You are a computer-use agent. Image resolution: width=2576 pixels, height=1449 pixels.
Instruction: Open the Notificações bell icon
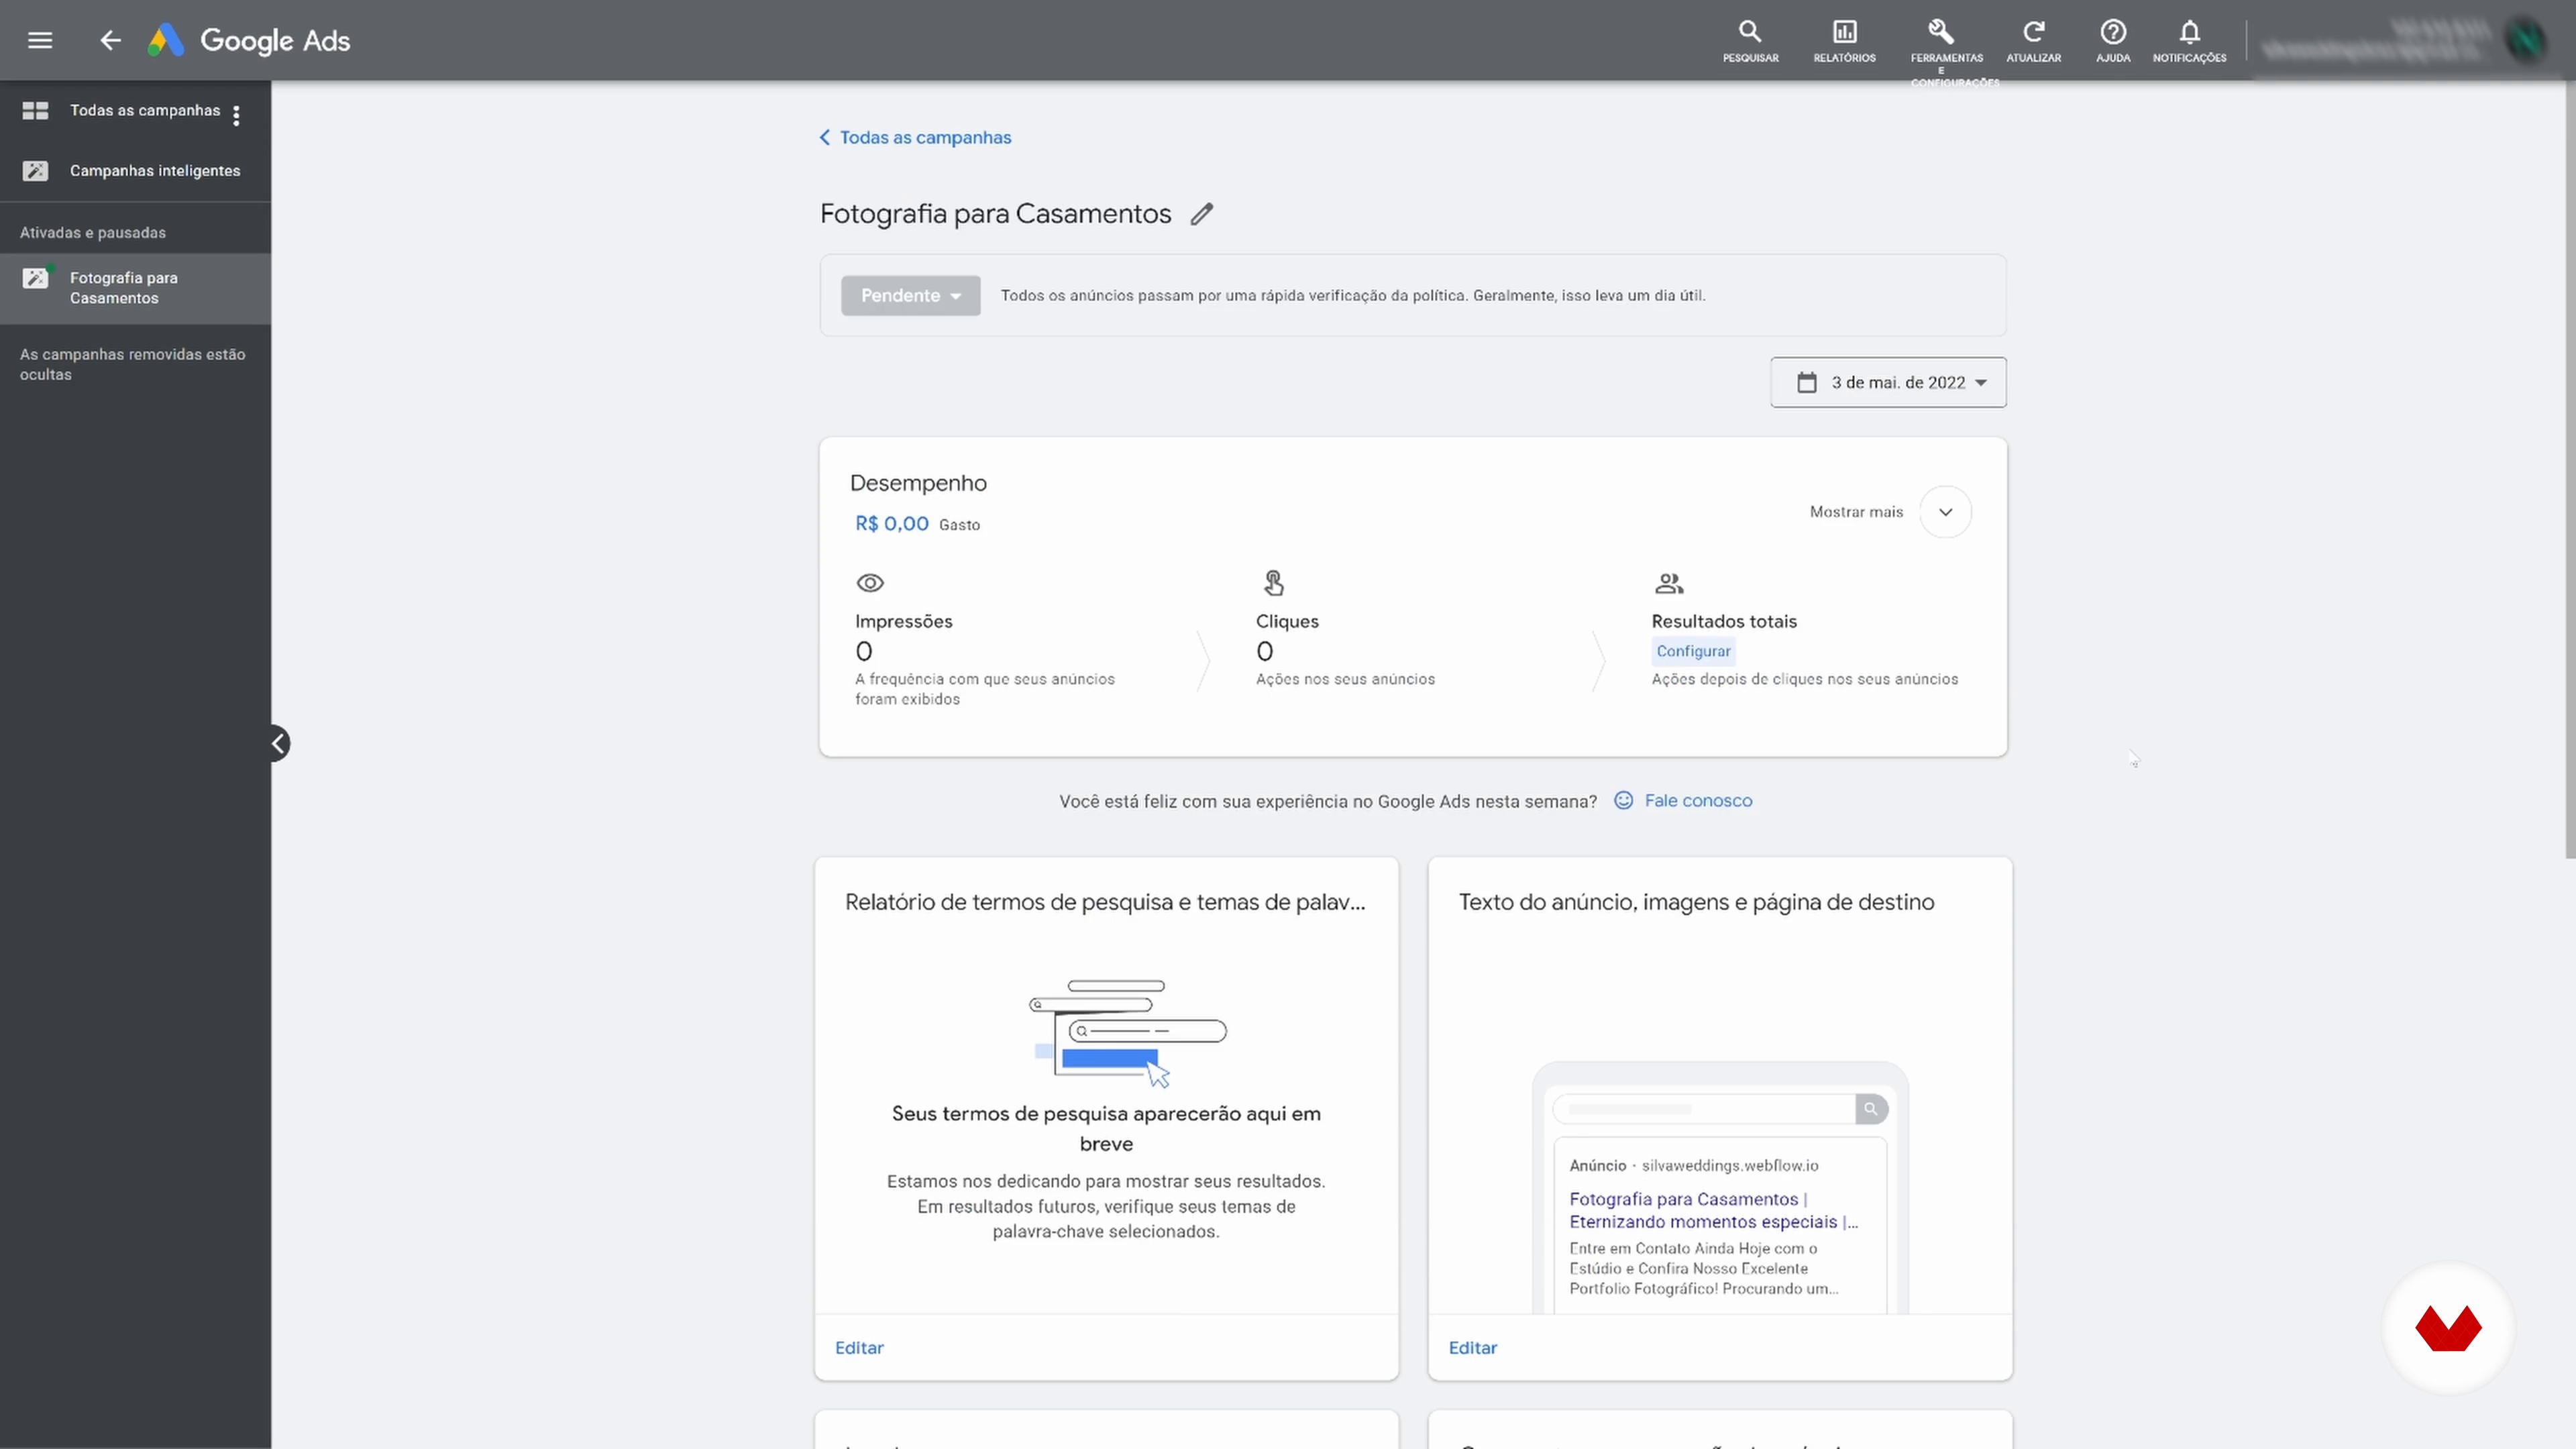click(2189, 41)
